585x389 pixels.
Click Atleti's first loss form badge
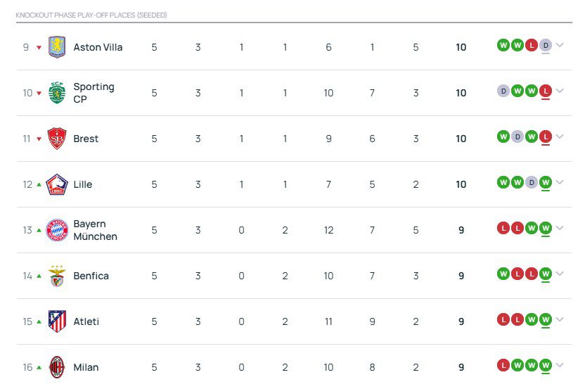tap(503, 319)
